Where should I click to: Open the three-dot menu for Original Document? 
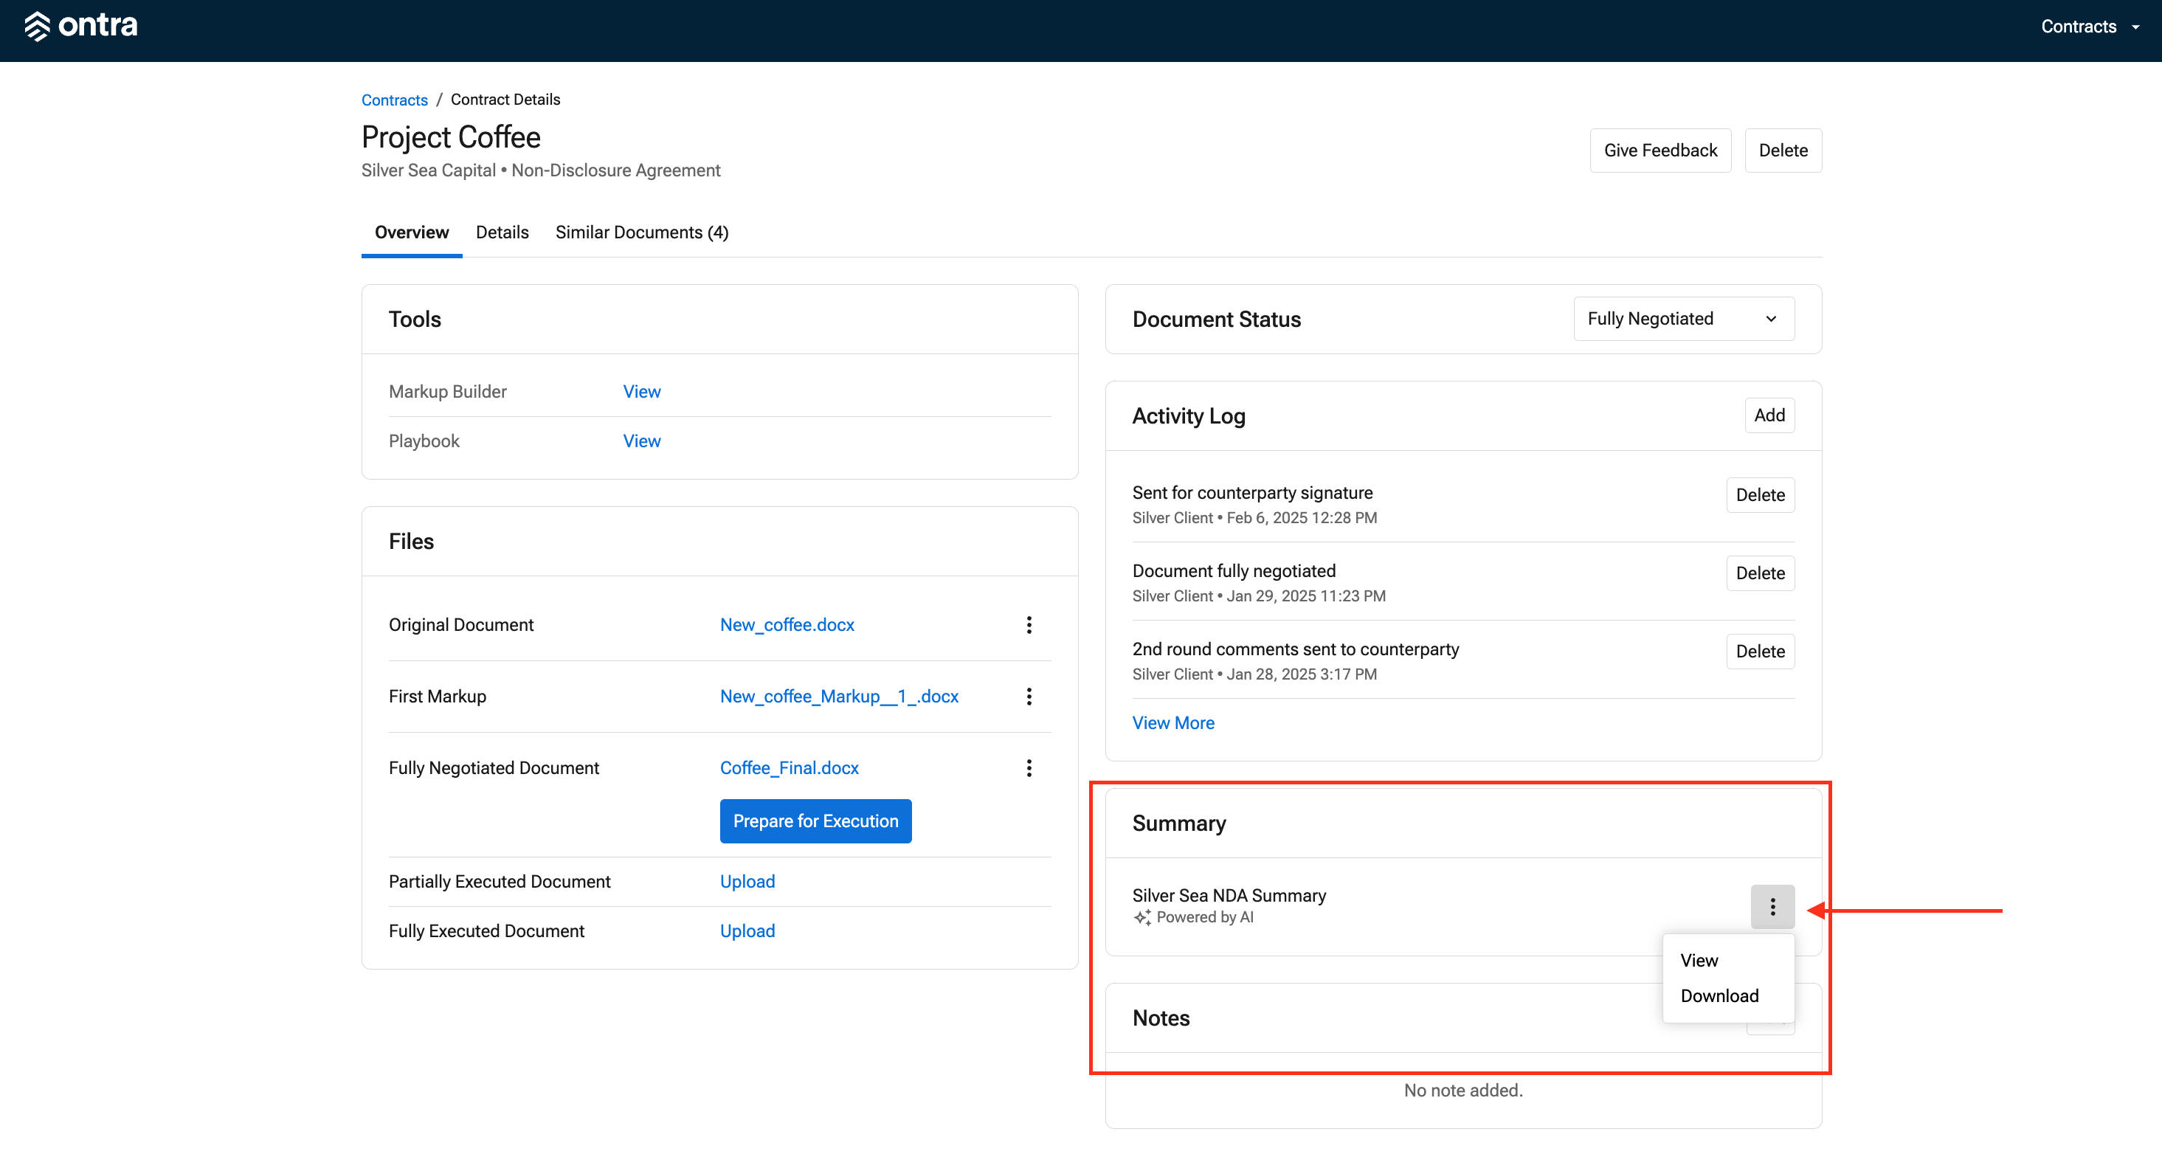coord(1029,625)
